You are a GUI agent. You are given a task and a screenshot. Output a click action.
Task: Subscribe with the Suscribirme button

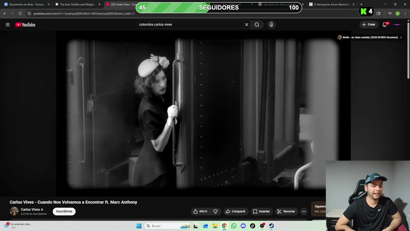64,211
